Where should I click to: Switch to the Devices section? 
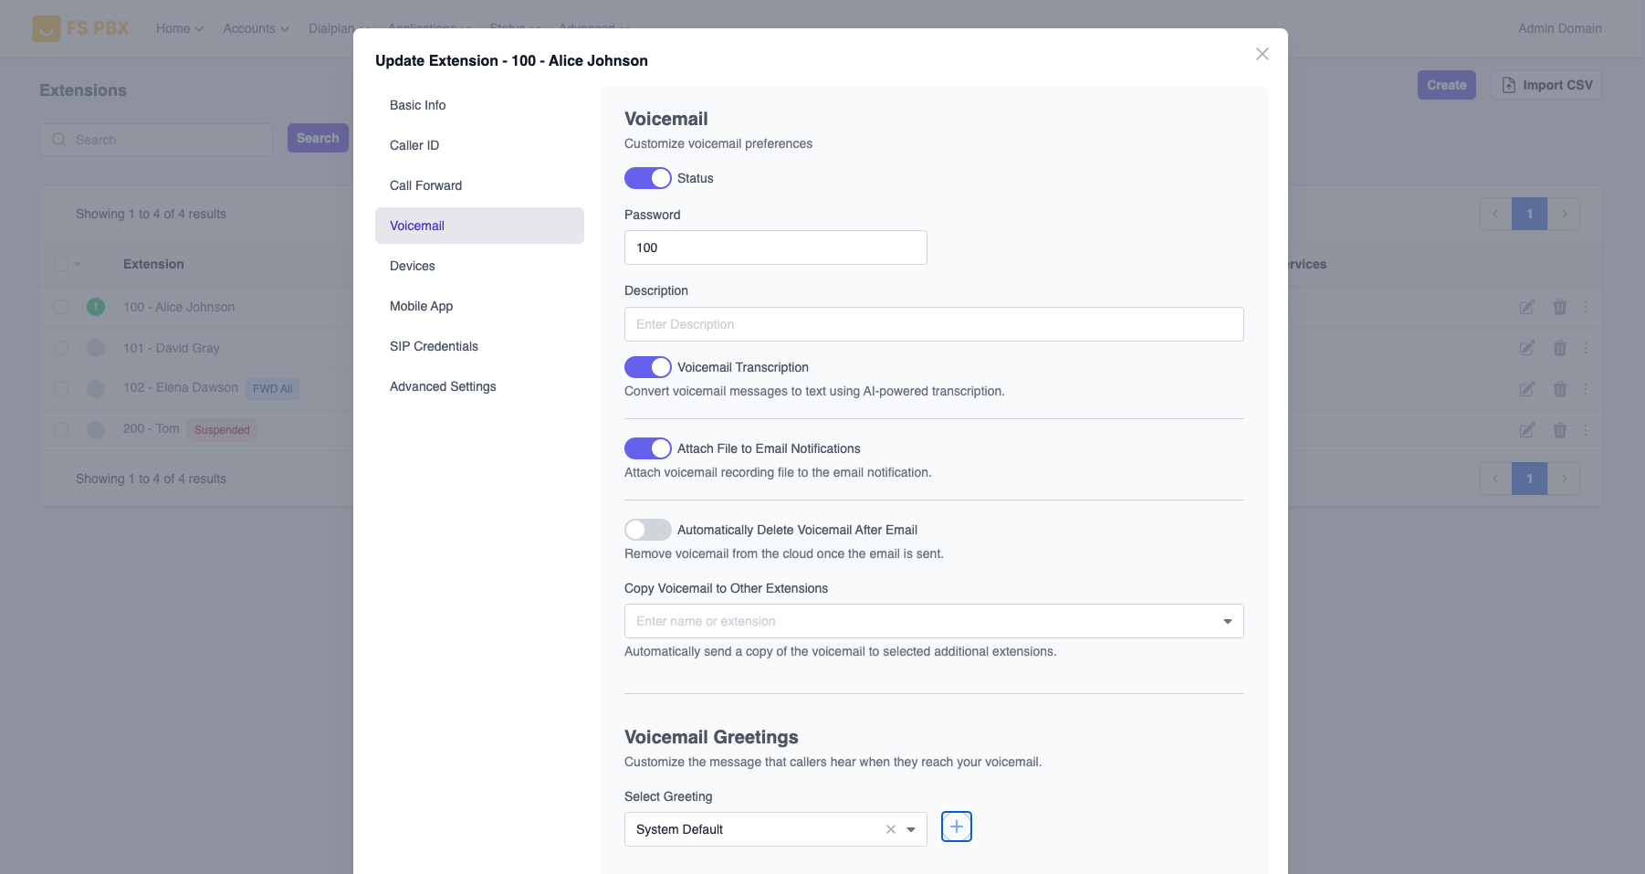[412, 266]
